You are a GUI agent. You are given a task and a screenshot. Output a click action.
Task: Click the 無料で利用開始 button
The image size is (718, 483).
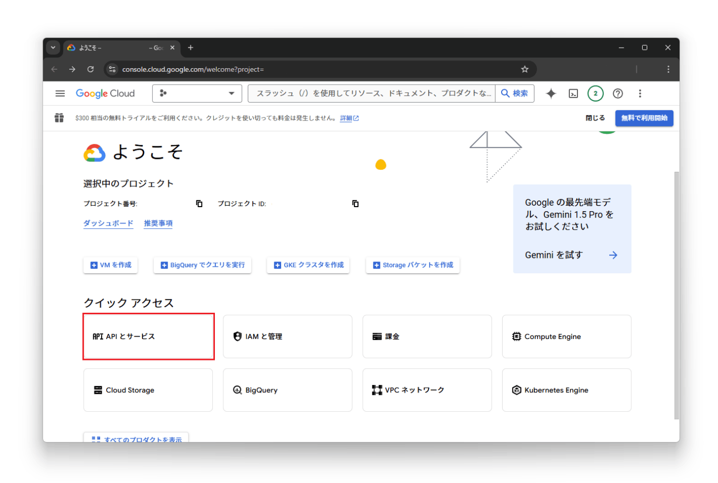[x=644, y=118]
